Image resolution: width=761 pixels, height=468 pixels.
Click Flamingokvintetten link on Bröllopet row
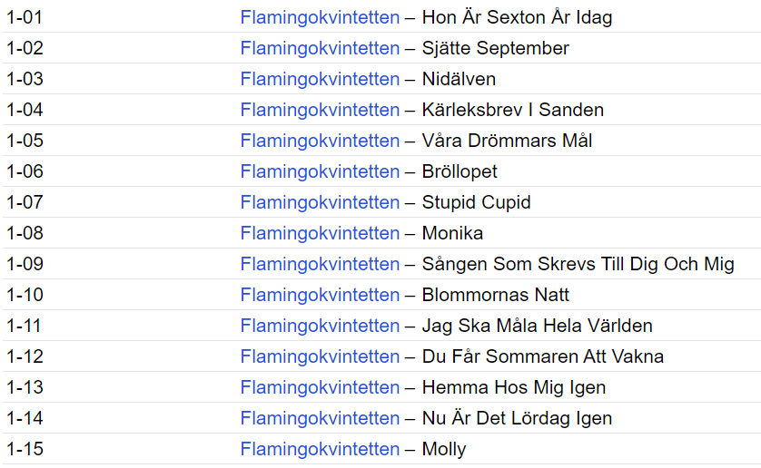tap(320, 171)
